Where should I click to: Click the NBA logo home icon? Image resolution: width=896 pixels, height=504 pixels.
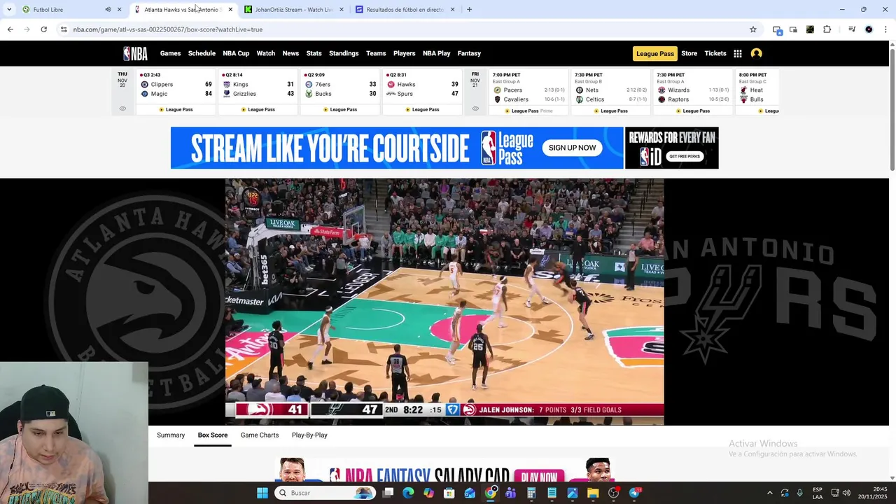coord(135,53)
